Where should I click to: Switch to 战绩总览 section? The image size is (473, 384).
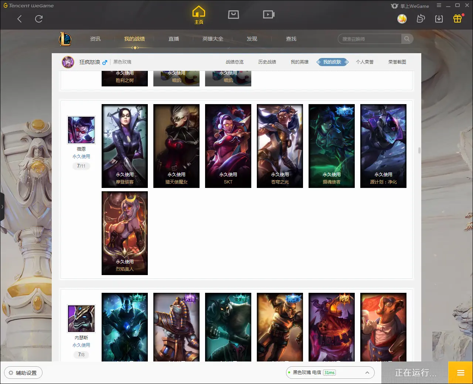[235, 62]
